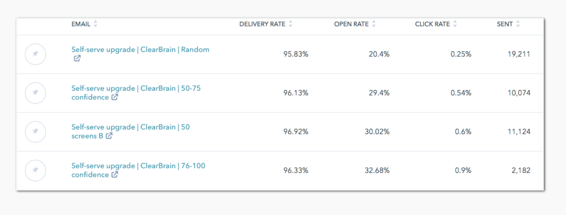Sort table by Open Rate arrows
The image size is (566, 215).
tap(373, 24)
